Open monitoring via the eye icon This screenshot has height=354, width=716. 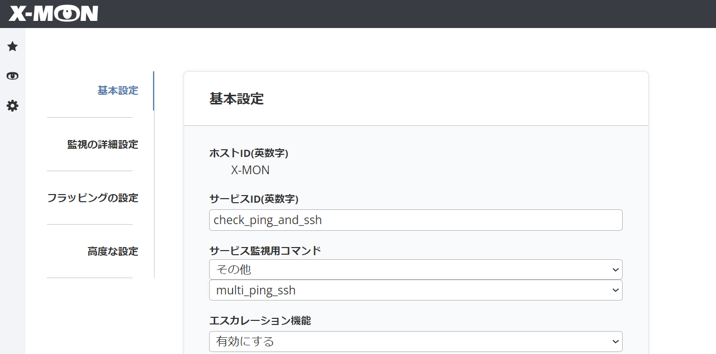[12, 76]
